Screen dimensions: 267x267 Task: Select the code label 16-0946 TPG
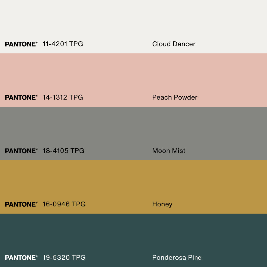[x=64, y=204]
